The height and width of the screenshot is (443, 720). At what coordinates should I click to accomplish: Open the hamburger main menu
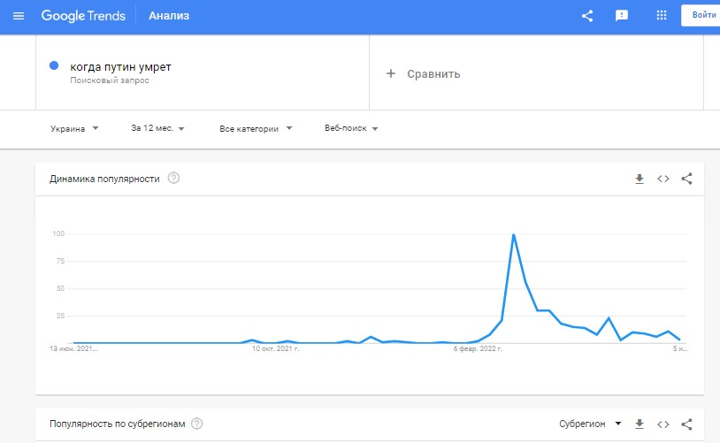click(19, 16)
